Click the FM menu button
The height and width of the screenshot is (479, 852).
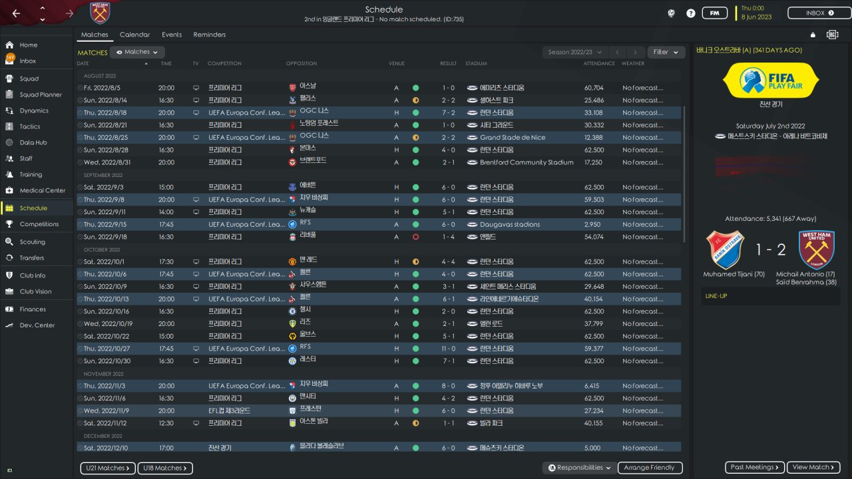click(x=715, y=13)
